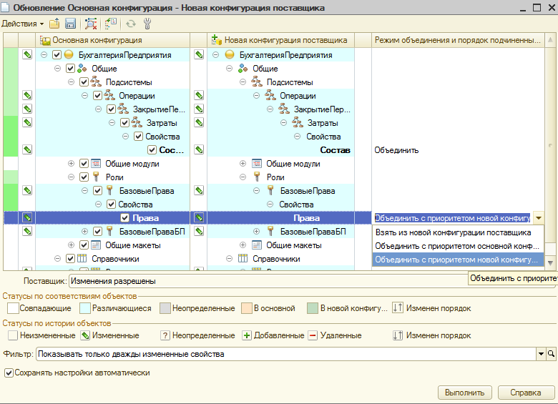Expand Общие модули node in main tree
The width and height of the screenshot is (558, 404).
(x=71, y=164)
